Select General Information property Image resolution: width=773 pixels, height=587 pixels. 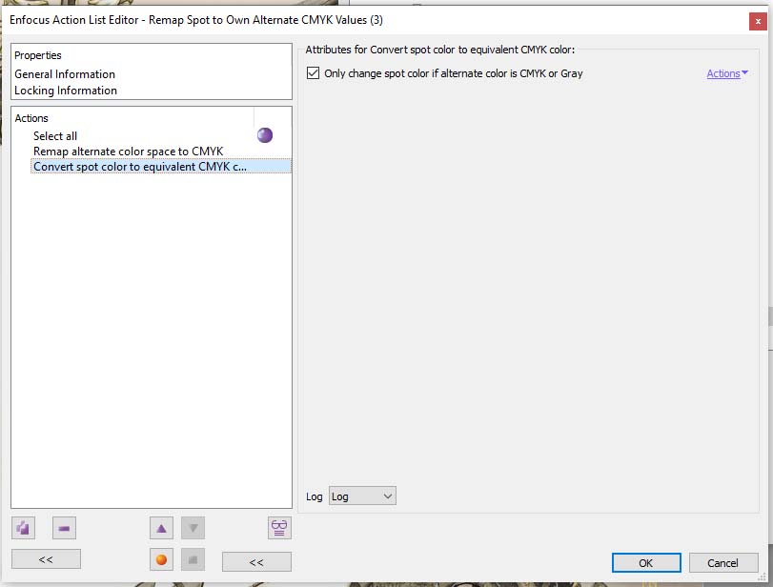click(x=65, y=74)
